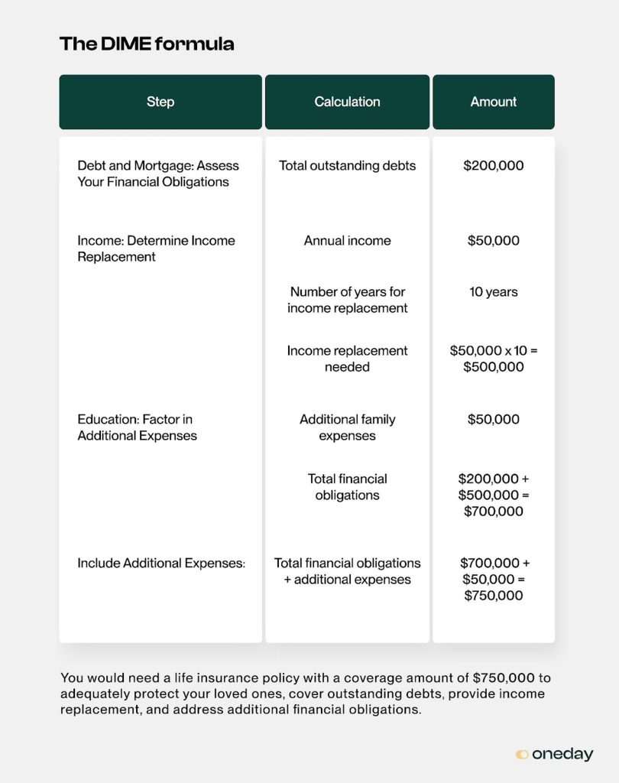Click the oneday logo icon

[x=522, y=754]
